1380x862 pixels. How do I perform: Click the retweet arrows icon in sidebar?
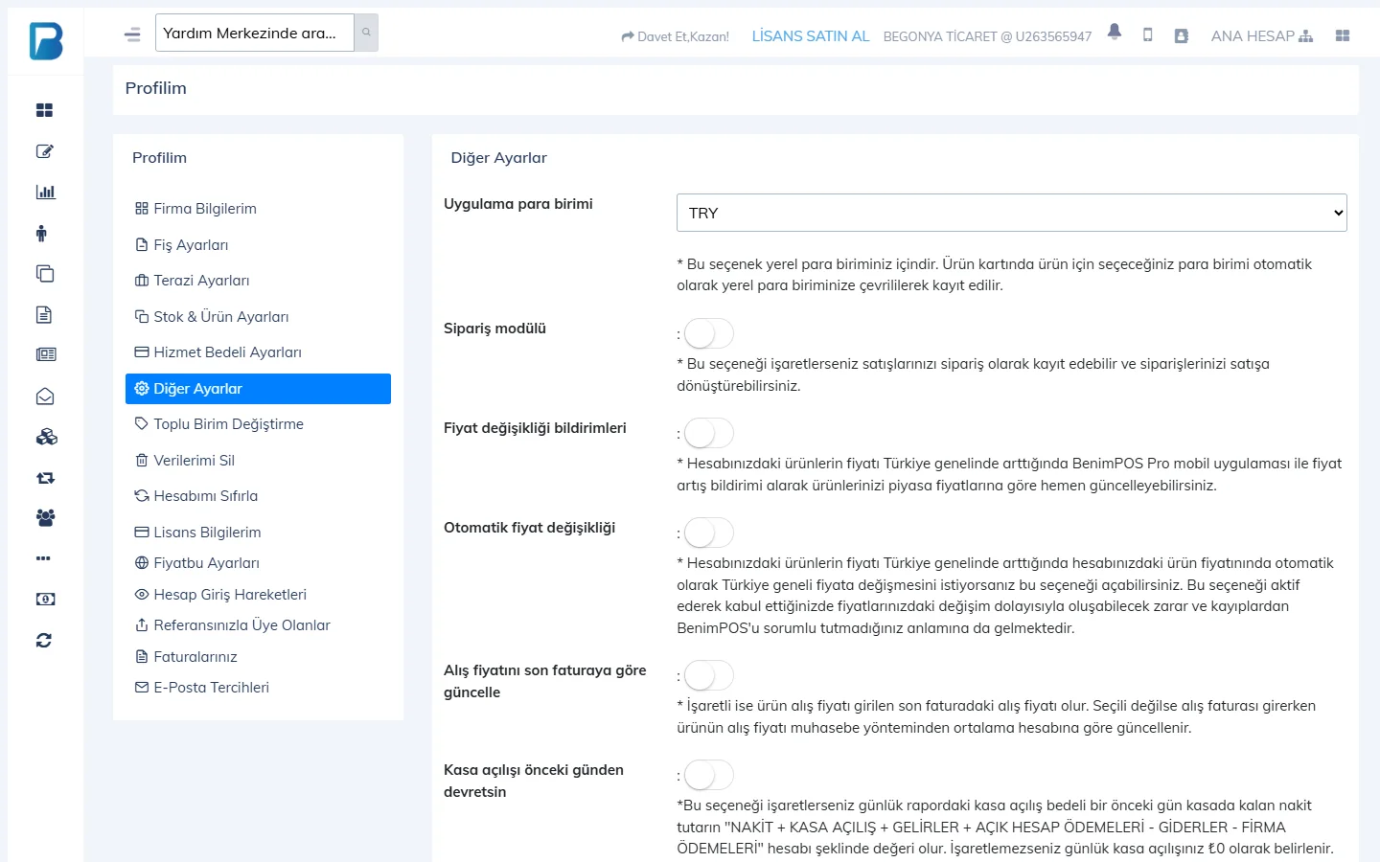click(x=45, y=478)
